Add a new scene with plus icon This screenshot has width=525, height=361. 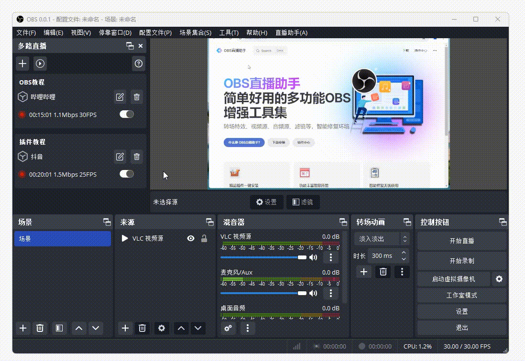(x=23, y=328)
